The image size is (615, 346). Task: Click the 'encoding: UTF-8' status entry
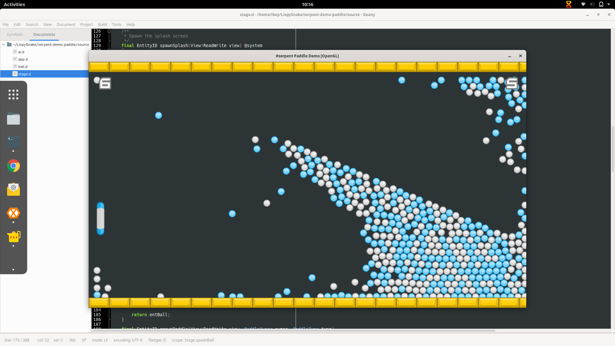point(128,340)
